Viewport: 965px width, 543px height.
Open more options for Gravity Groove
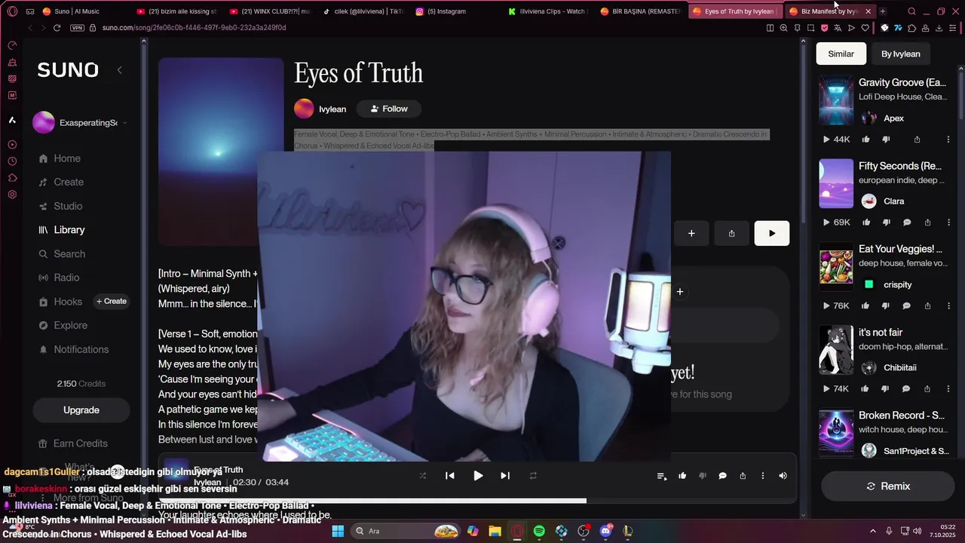coord(948,140)
